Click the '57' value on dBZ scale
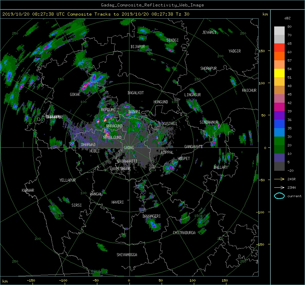 pyautogui.click(x=289, y=61)
